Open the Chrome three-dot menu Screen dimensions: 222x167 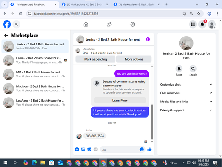click(217, 14)
